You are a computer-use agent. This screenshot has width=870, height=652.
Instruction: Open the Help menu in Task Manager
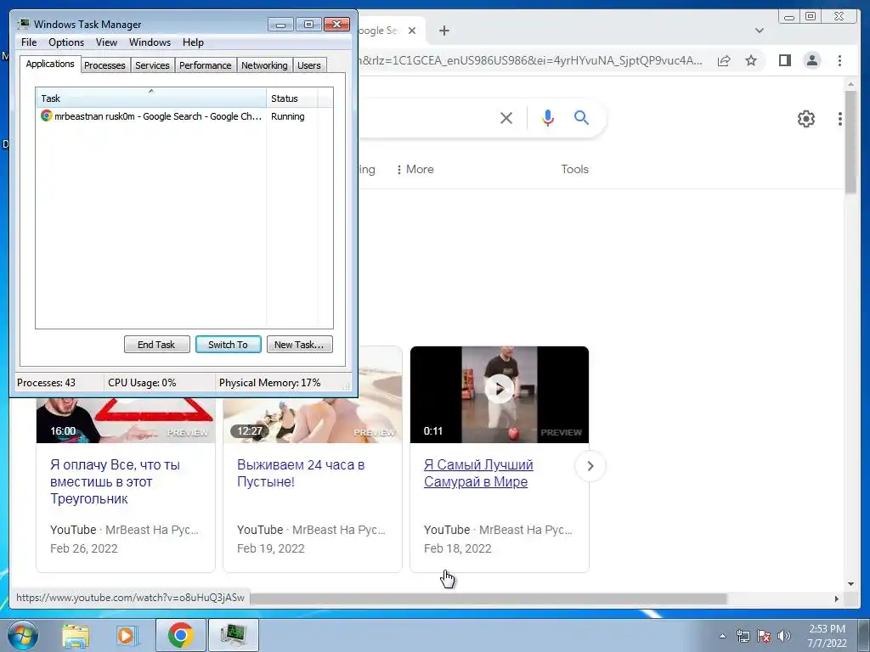coord(193,42)
